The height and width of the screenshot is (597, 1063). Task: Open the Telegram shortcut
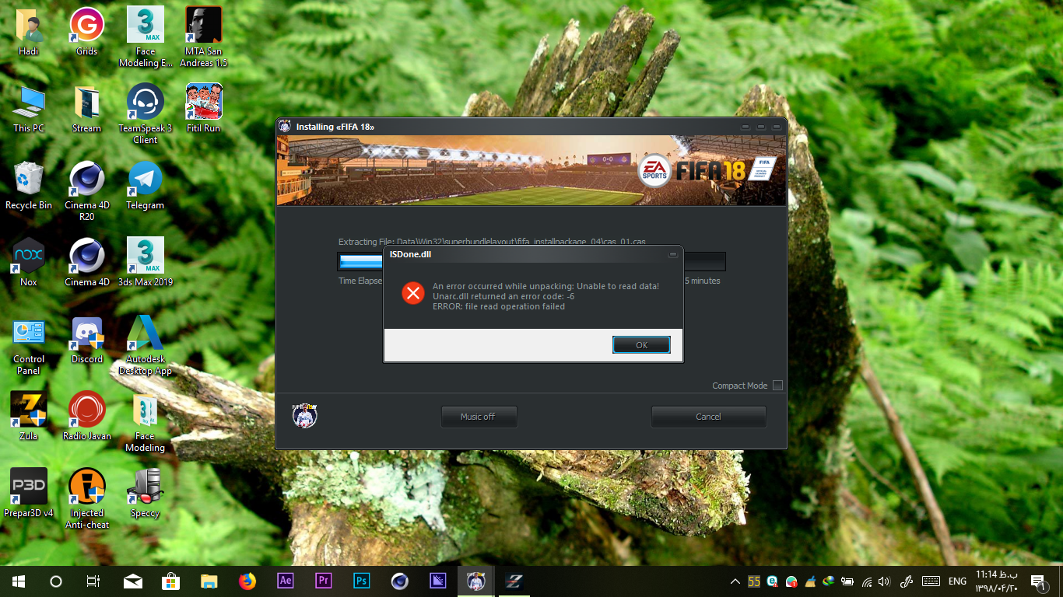pyautogui.click(x=146, y=186)
